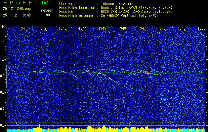Click the HROFFT title text
The image size is (208, 132).
[x=21, y=3]
